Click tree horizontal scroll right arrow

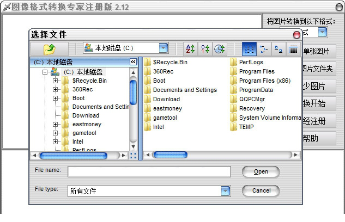pyautogui.click(x=123, y=156)
